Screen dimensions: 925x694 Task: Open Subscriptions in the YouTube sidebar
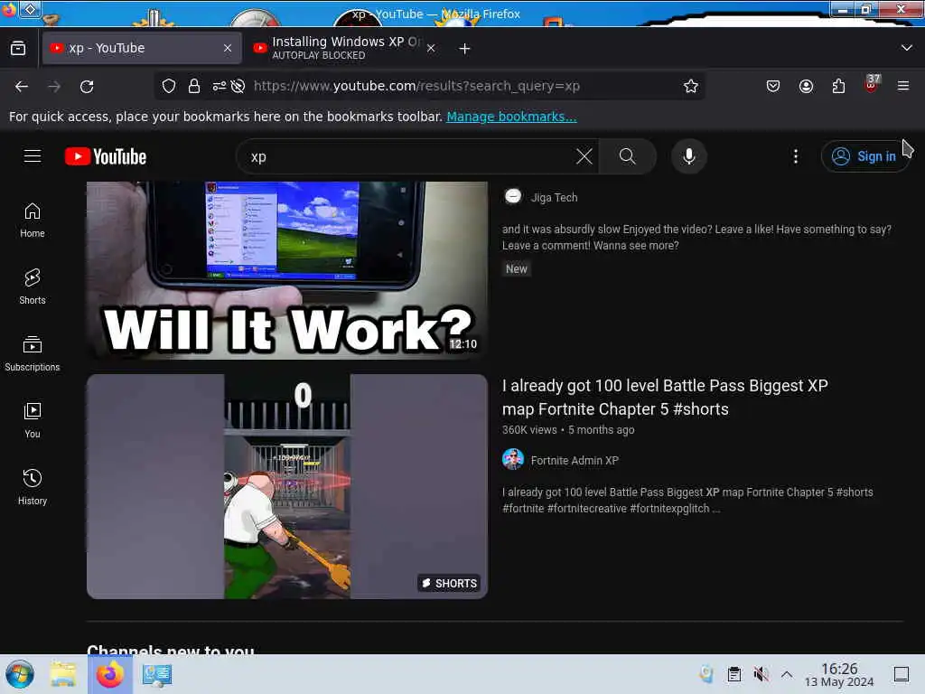[33, 353]
